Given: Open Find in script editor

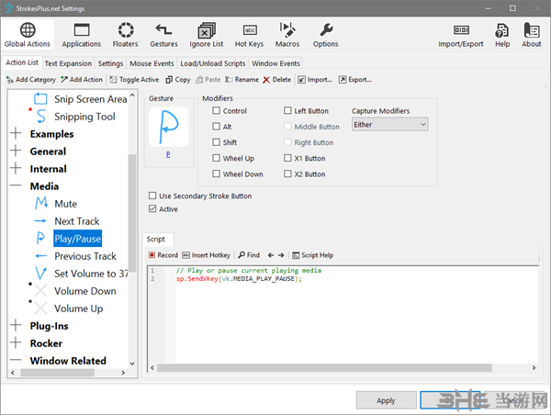Looking at the screenshot, I should [249, 255].
